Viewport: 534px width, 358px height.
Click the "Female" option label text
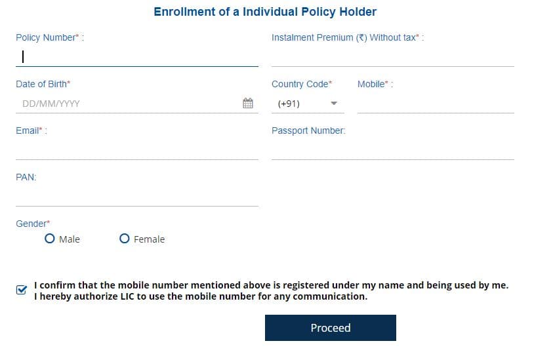[150, 239]
